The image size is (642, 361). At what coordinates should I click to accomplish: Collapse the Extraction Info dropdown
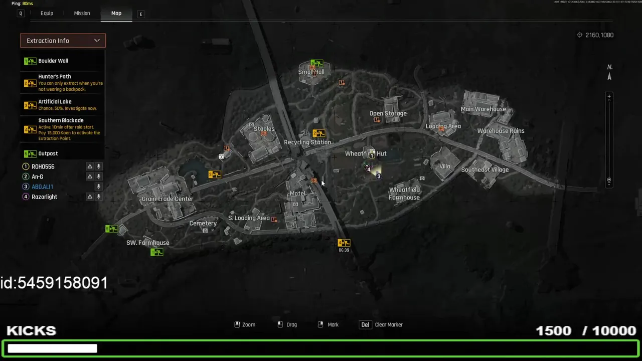(63, 41)
